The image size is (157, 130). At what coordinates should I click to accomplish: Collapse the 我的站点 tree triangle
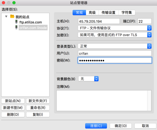[6, 17]
